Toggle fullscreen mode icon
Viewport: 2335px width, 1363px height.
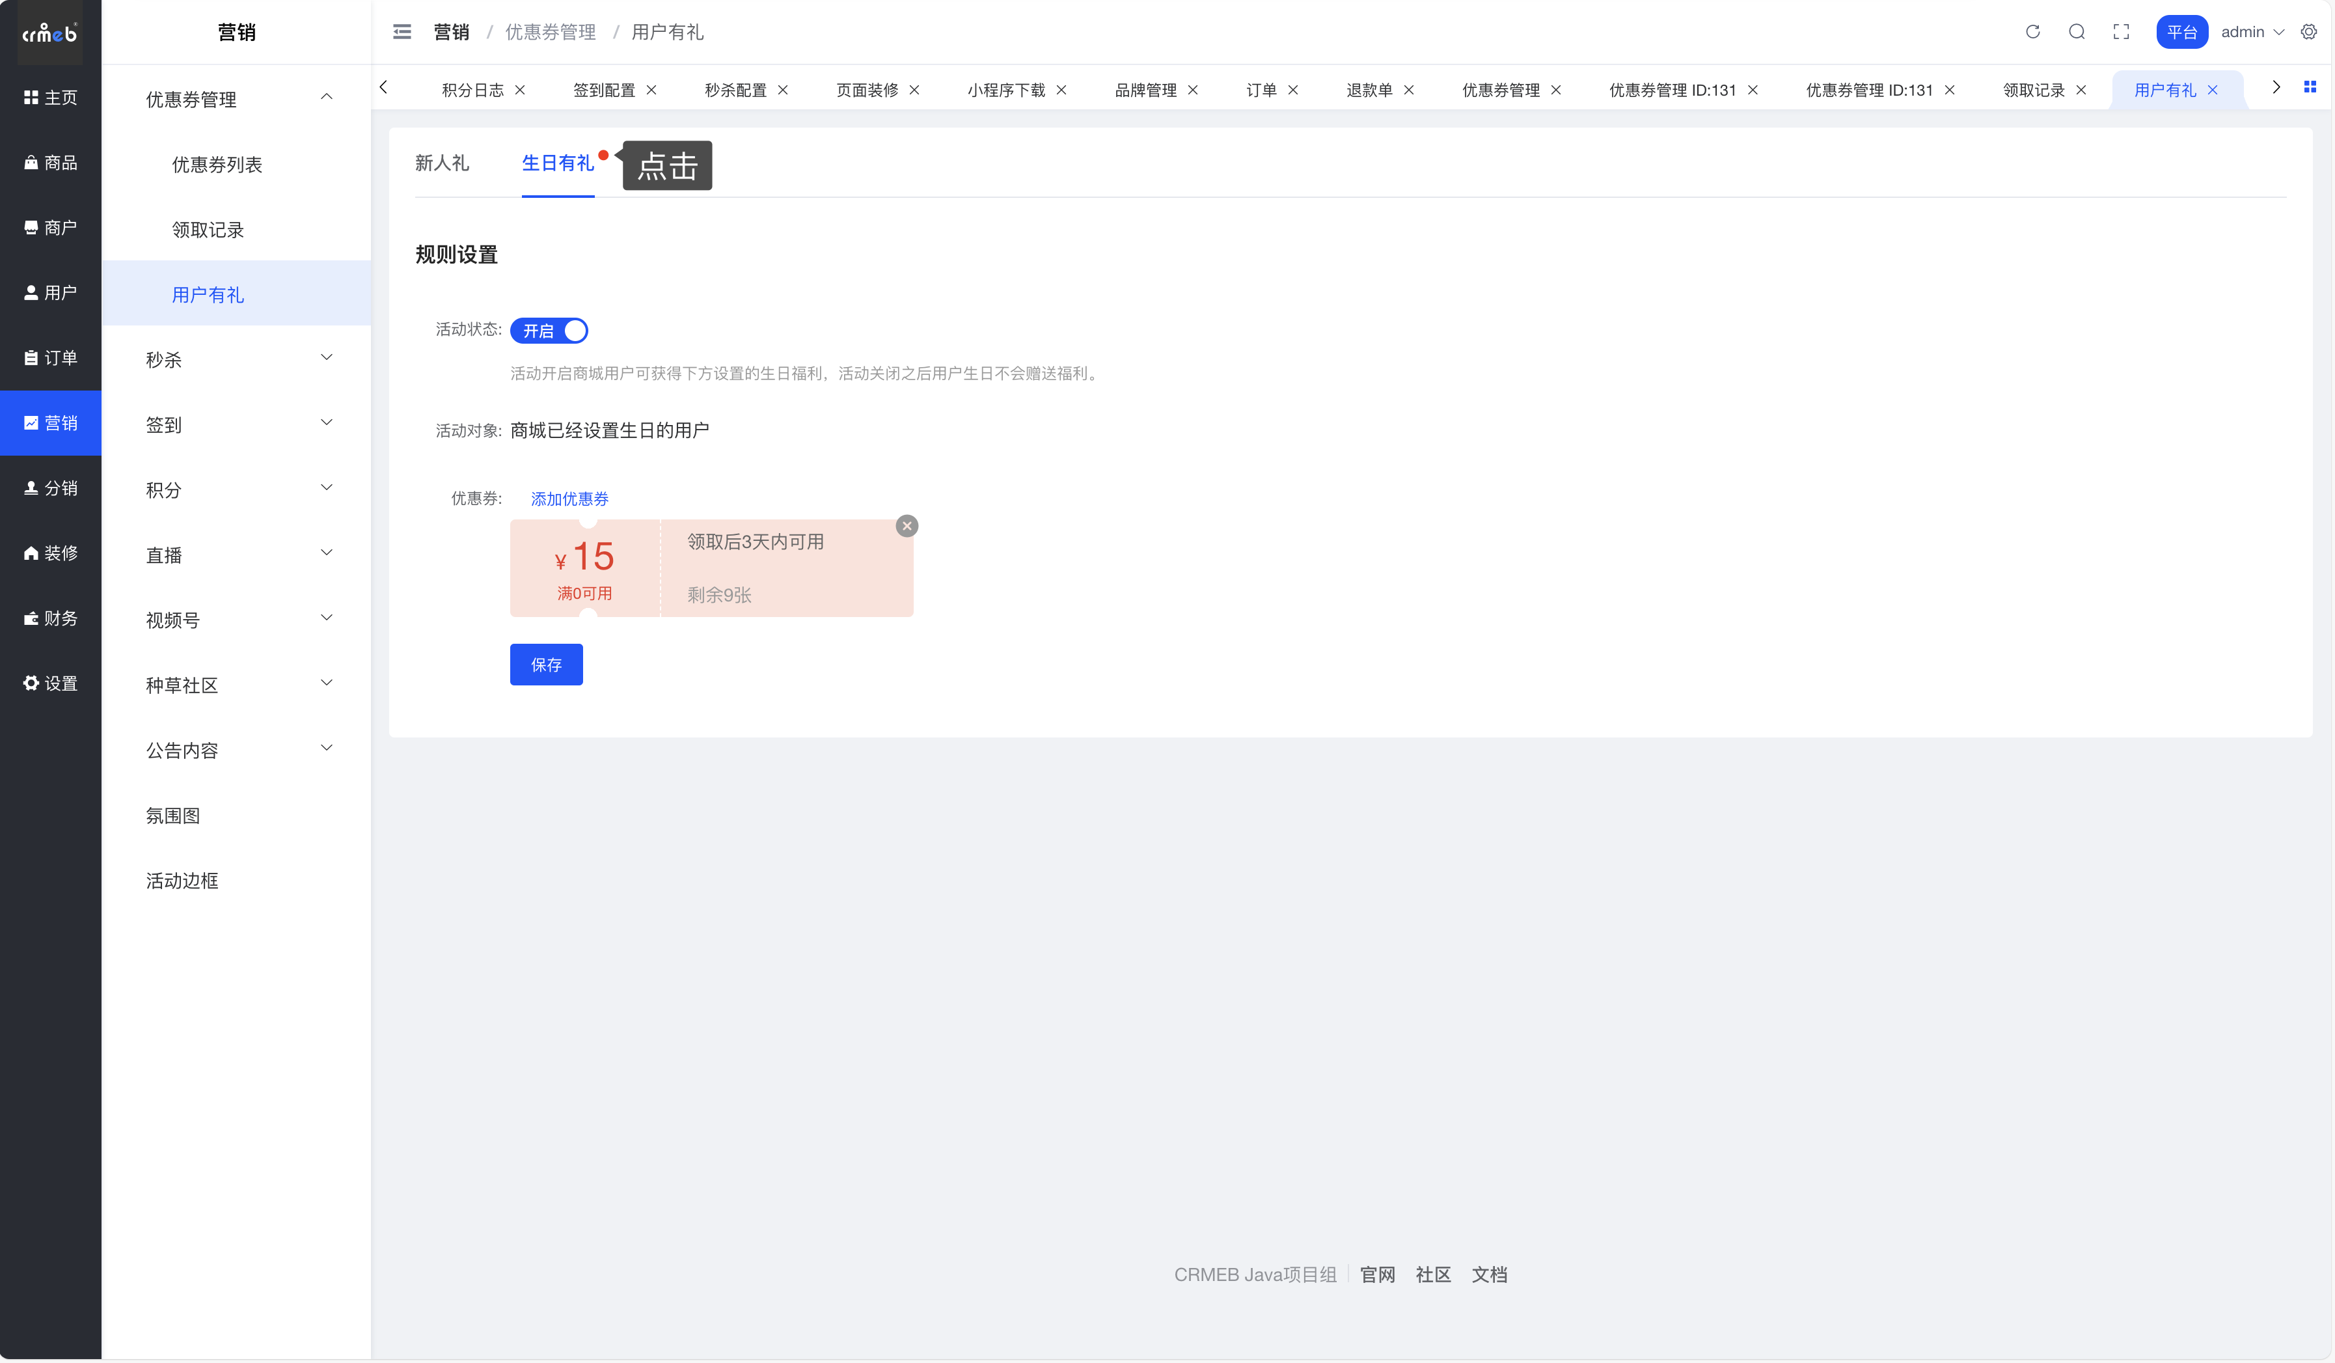2121,31
